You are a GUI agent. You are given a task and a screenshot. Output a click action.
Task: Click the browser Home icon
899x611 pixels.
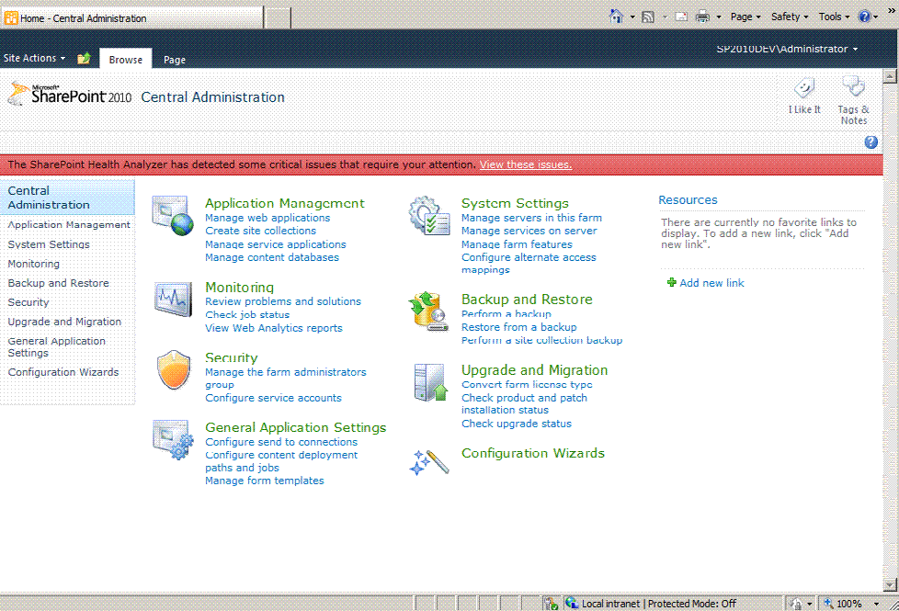[x=617, y=17]
